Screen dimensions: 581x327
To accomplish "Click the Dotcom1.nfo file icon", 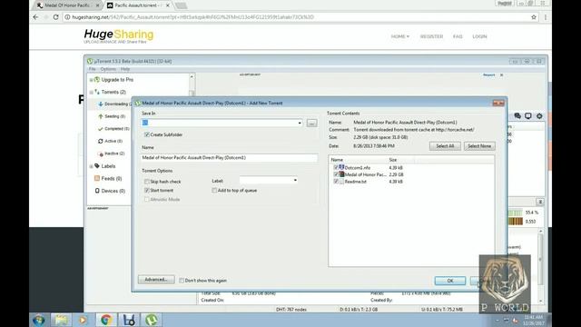I will [x=341, y=167].
